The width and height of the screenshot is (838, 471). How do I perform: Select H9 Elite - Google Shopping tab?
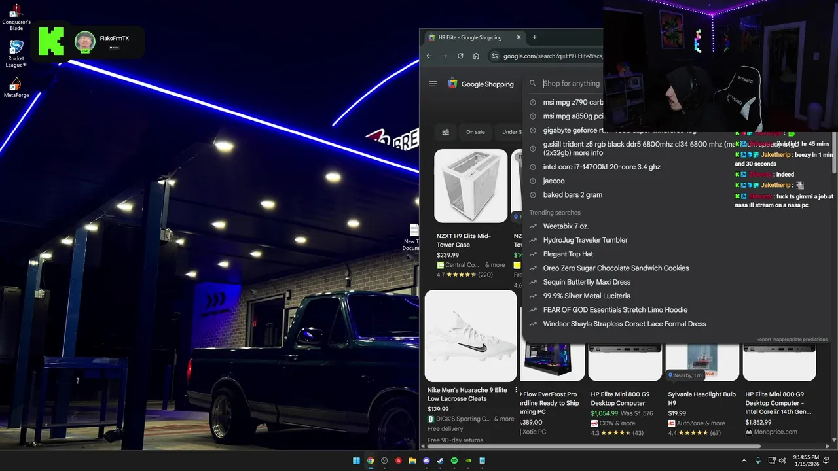474,37
